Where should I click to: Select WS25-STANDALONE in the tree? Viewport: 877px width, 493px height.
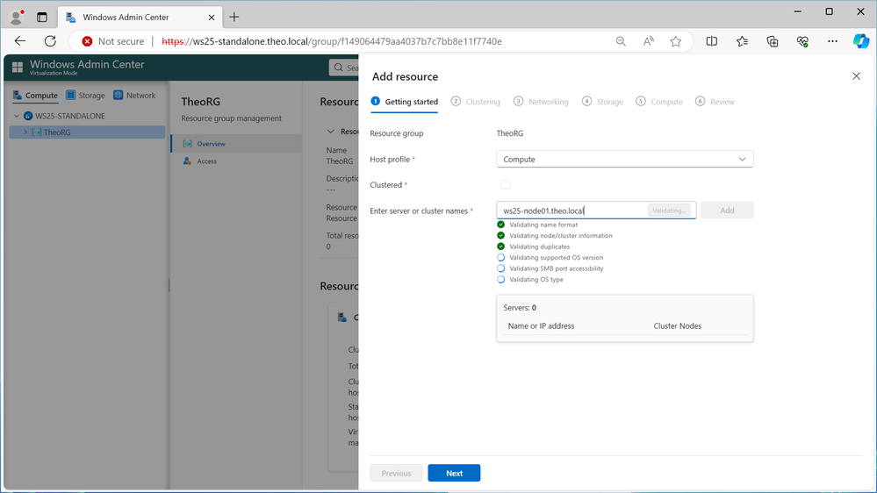click(70, 117)
